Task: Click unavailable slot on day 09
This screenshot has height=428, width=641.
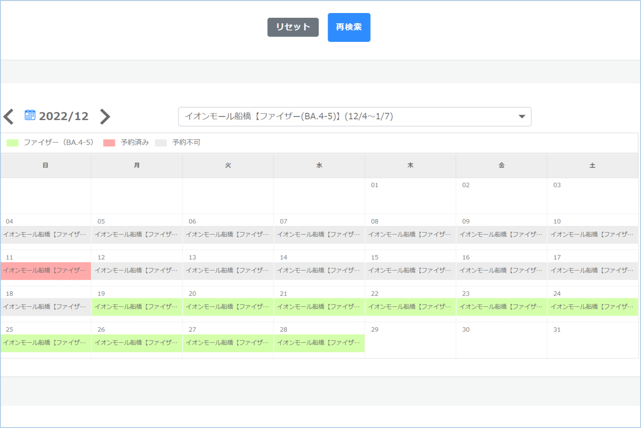Action: pyautogui.click(x=501, y=235)
